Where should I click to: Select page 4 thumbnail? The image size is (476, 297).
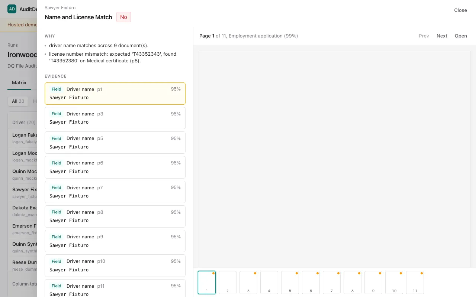click(269, 283)
